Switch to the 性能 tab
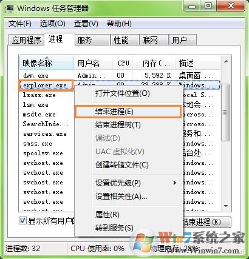The width and height of the screenshot is (249, 259). click(125, 40)
